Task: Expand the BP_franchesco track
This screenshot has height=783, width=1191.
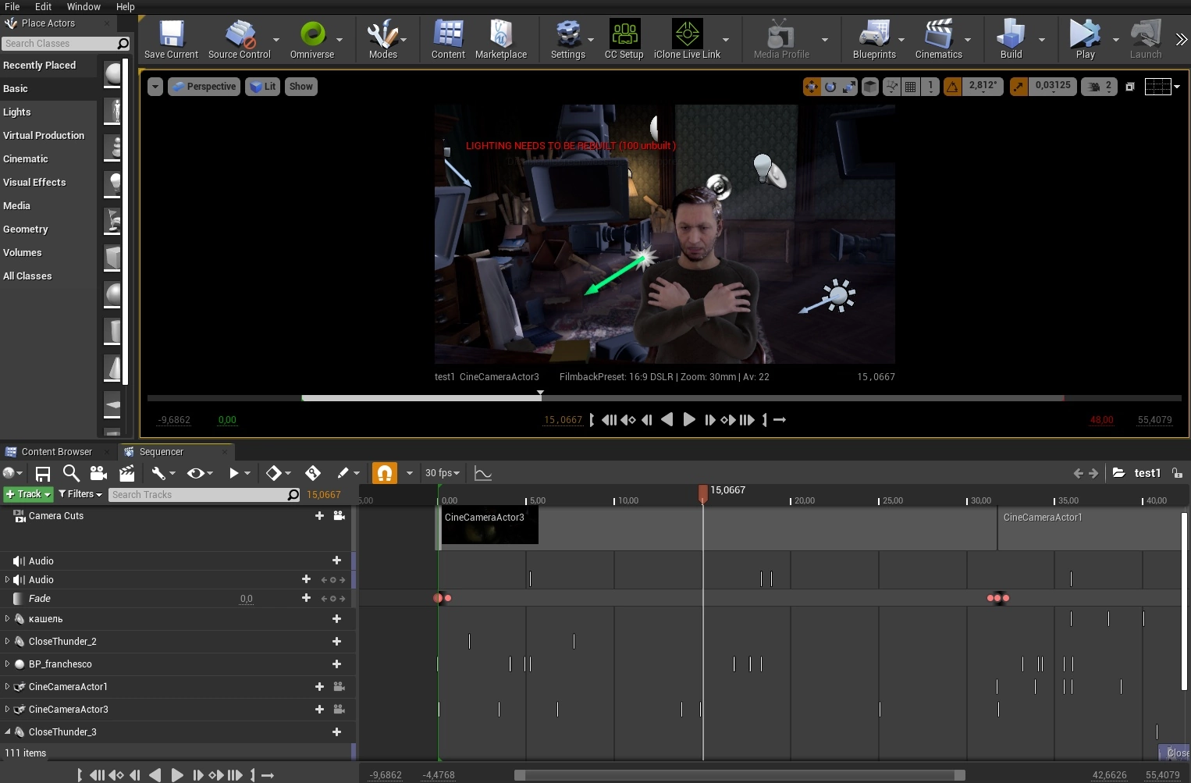Action: click(7, 664)
